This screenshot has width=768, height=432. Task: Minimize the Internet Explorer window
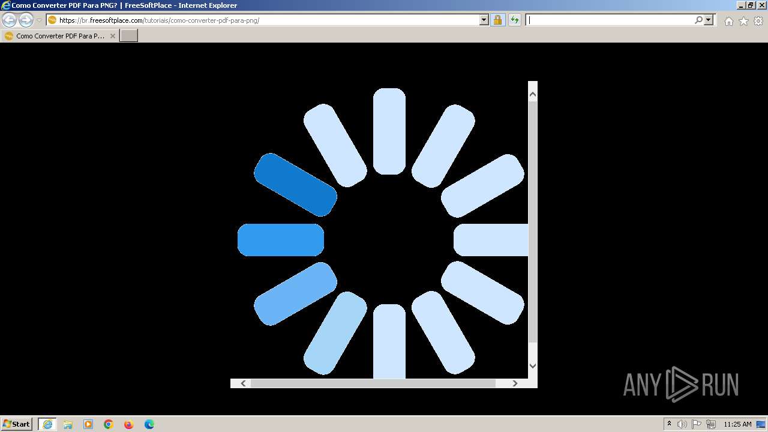tap(741, 5)
